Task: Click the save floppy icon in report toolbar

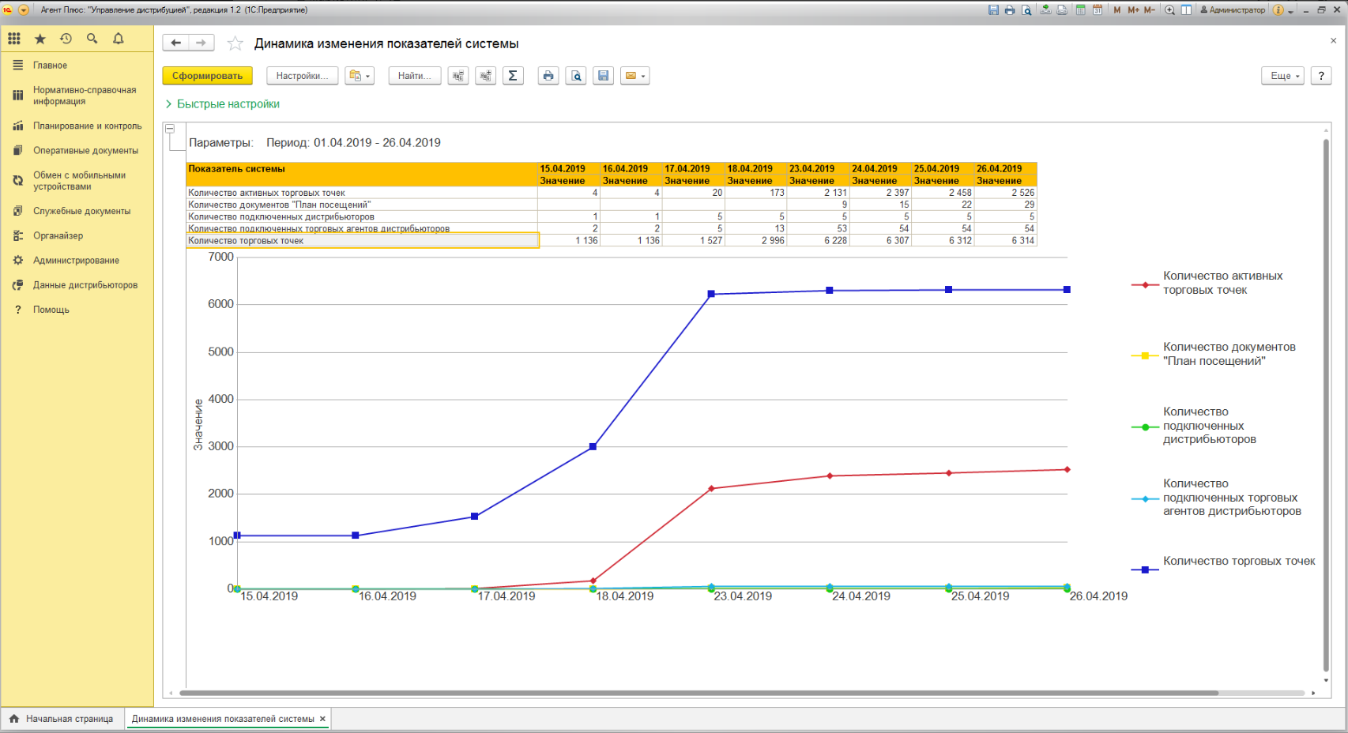Action: click(x=604, y=76)
